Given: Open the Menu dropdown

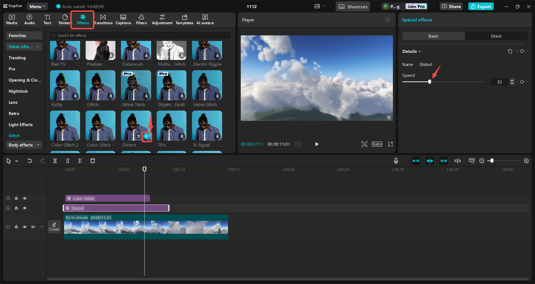Looking at the screenshot, I should coord(37,7).
